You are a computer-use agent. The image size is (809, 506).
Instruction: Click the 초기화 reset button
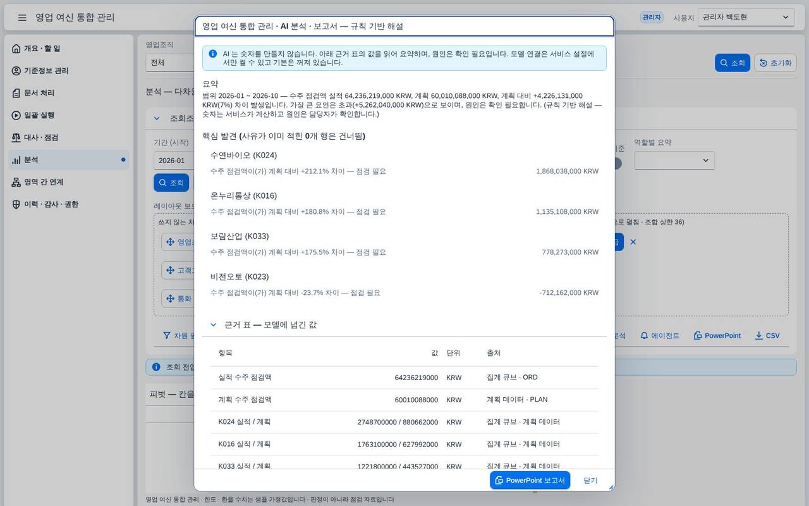pyautogui.click(x=776, y=63)
